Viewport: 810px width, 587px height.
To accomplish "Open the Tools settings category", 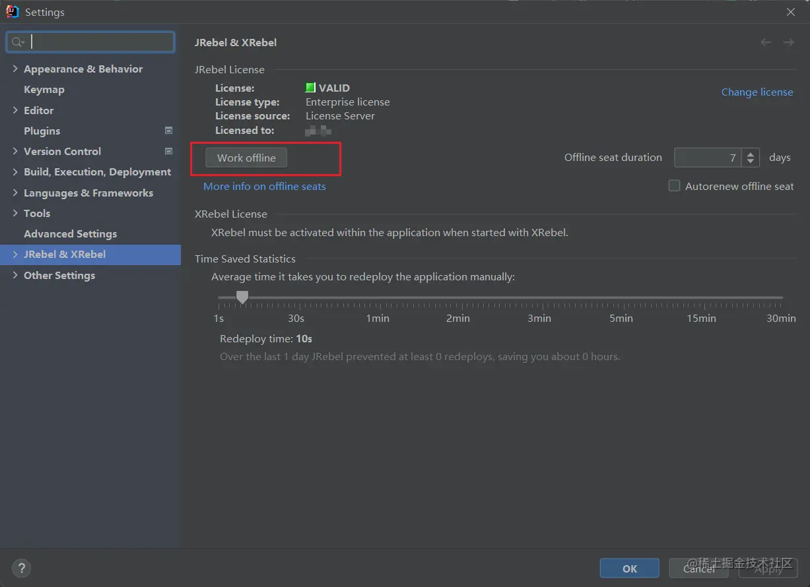I will [x=37, y=213].
